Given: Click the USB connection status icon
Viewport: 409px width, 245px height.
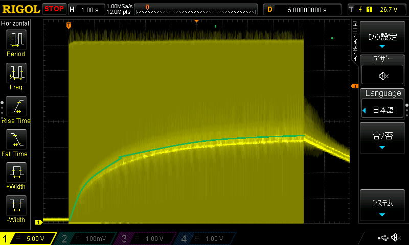Looking at the screenshot, I should coord(382,238).
